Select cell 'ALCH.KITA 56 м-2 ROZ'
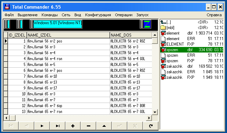Image resolution: width=227 pixels, height=133 pixels. coord(131,41)
